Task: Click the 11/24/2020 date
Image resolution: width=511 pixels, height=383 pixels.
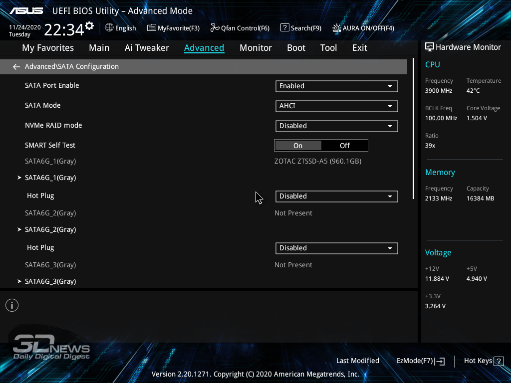Action: point(25,27)
